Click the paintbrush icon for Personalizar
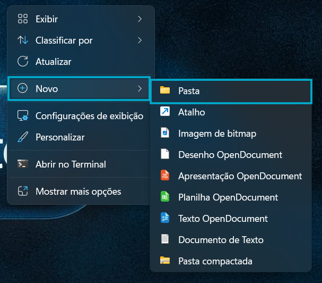This screenshot has height=283, width=322. tap(23, 137)
